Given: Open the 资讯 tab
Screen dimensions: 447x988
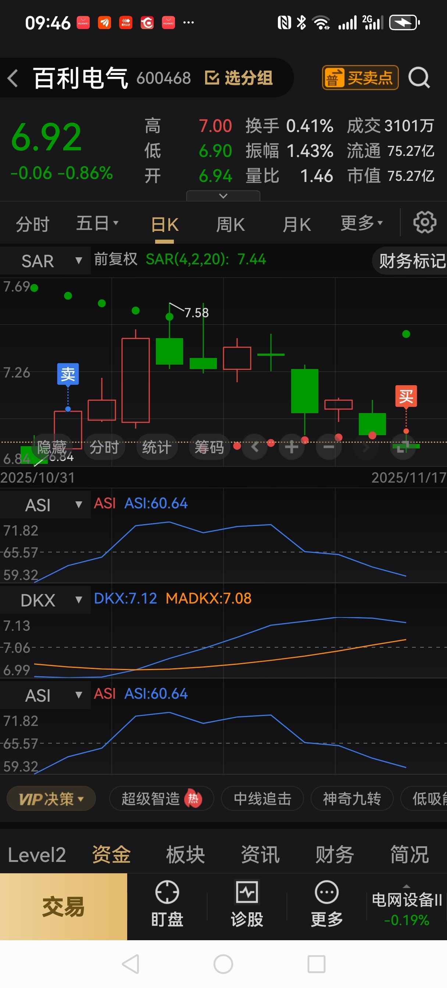Looking at the screenshot, I should point(260,855).
